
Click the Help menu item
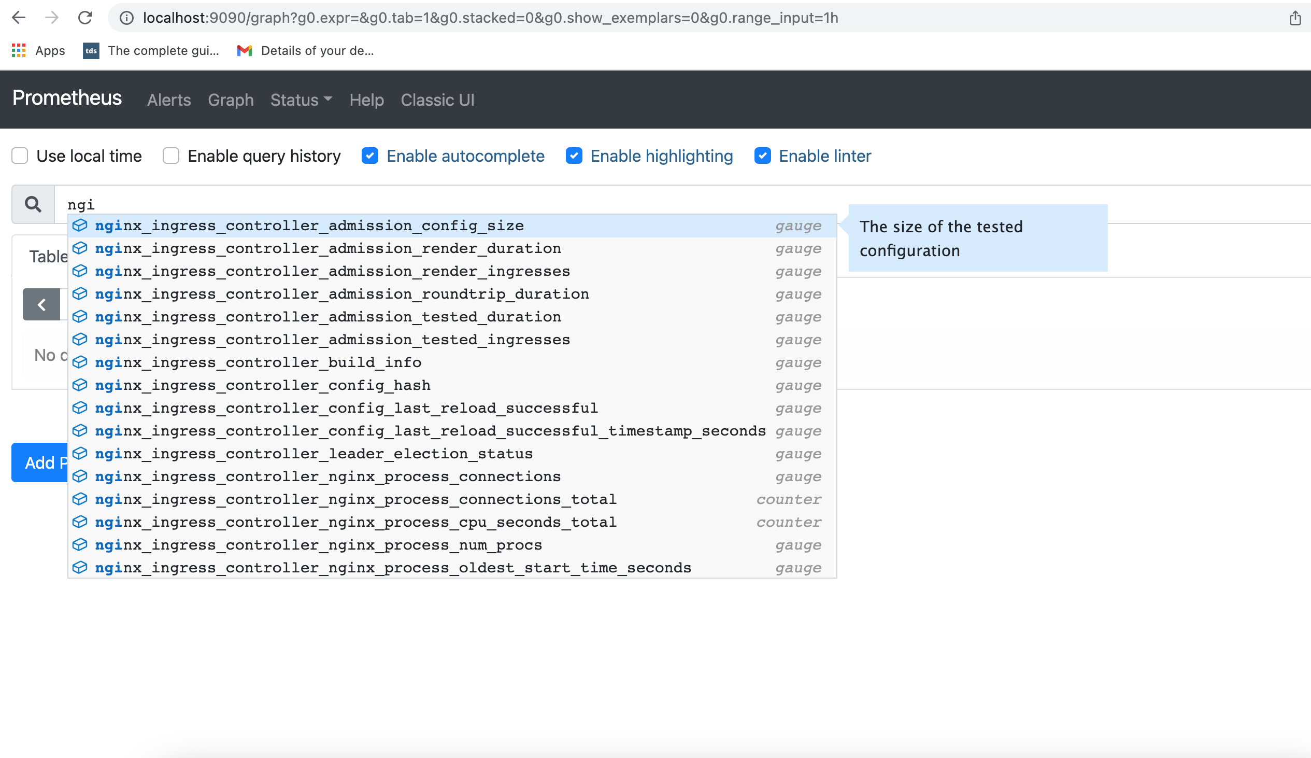point(367,100)
